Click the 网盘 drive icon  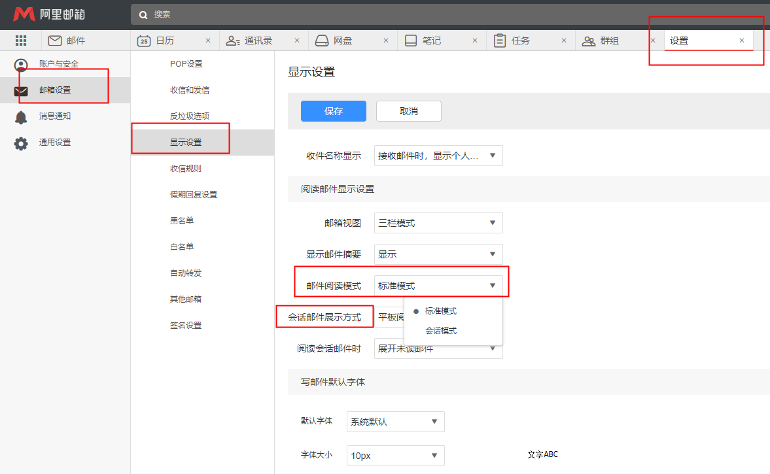[x=321, y=41]
